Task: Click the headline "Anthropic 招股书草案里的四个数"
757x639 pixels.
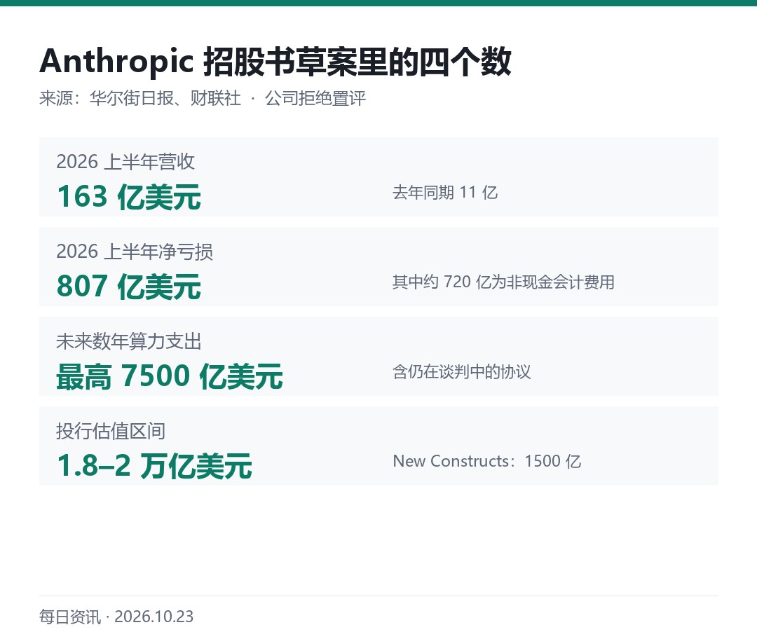Action: click(275, 62)
